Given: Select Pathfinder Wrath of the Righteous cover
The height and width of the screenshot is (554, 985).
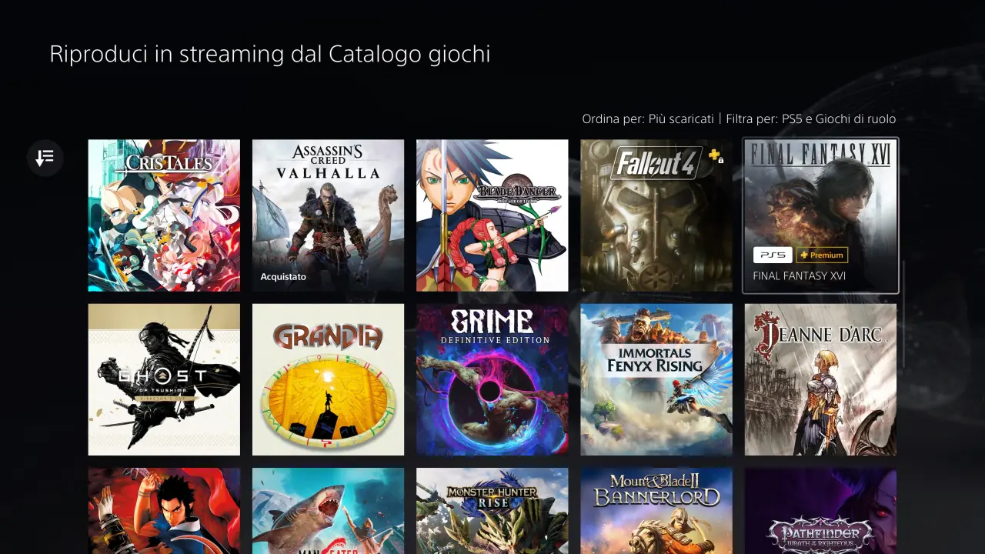Looking at the screenshot, I should click(820, 511).
